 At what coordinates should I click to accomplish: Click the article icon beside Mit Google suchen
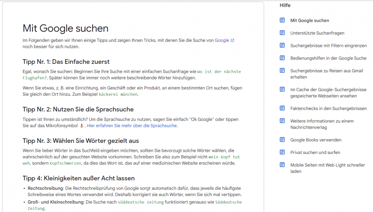[282, 20]
